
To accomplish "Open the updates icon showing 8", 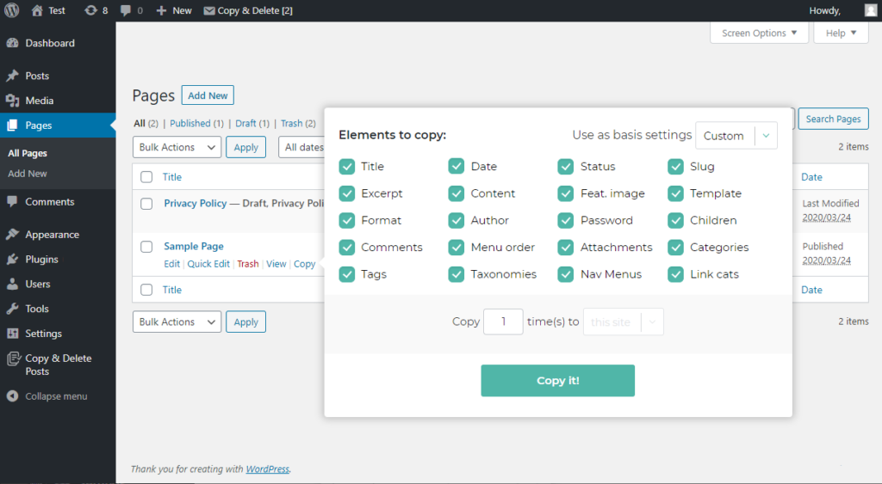I will (90, 10).
